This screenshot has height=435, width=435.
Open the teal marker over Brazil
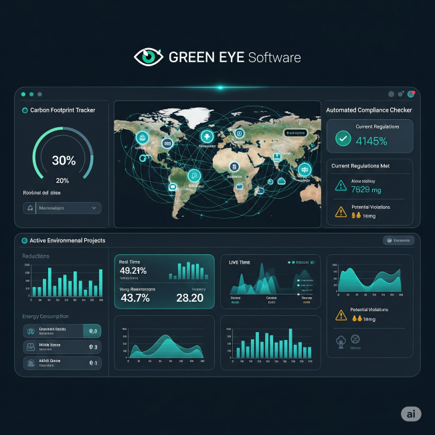coord(194,175)
